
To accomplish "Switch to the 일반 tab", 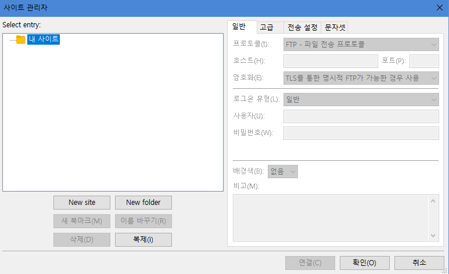I will [242, 27].
